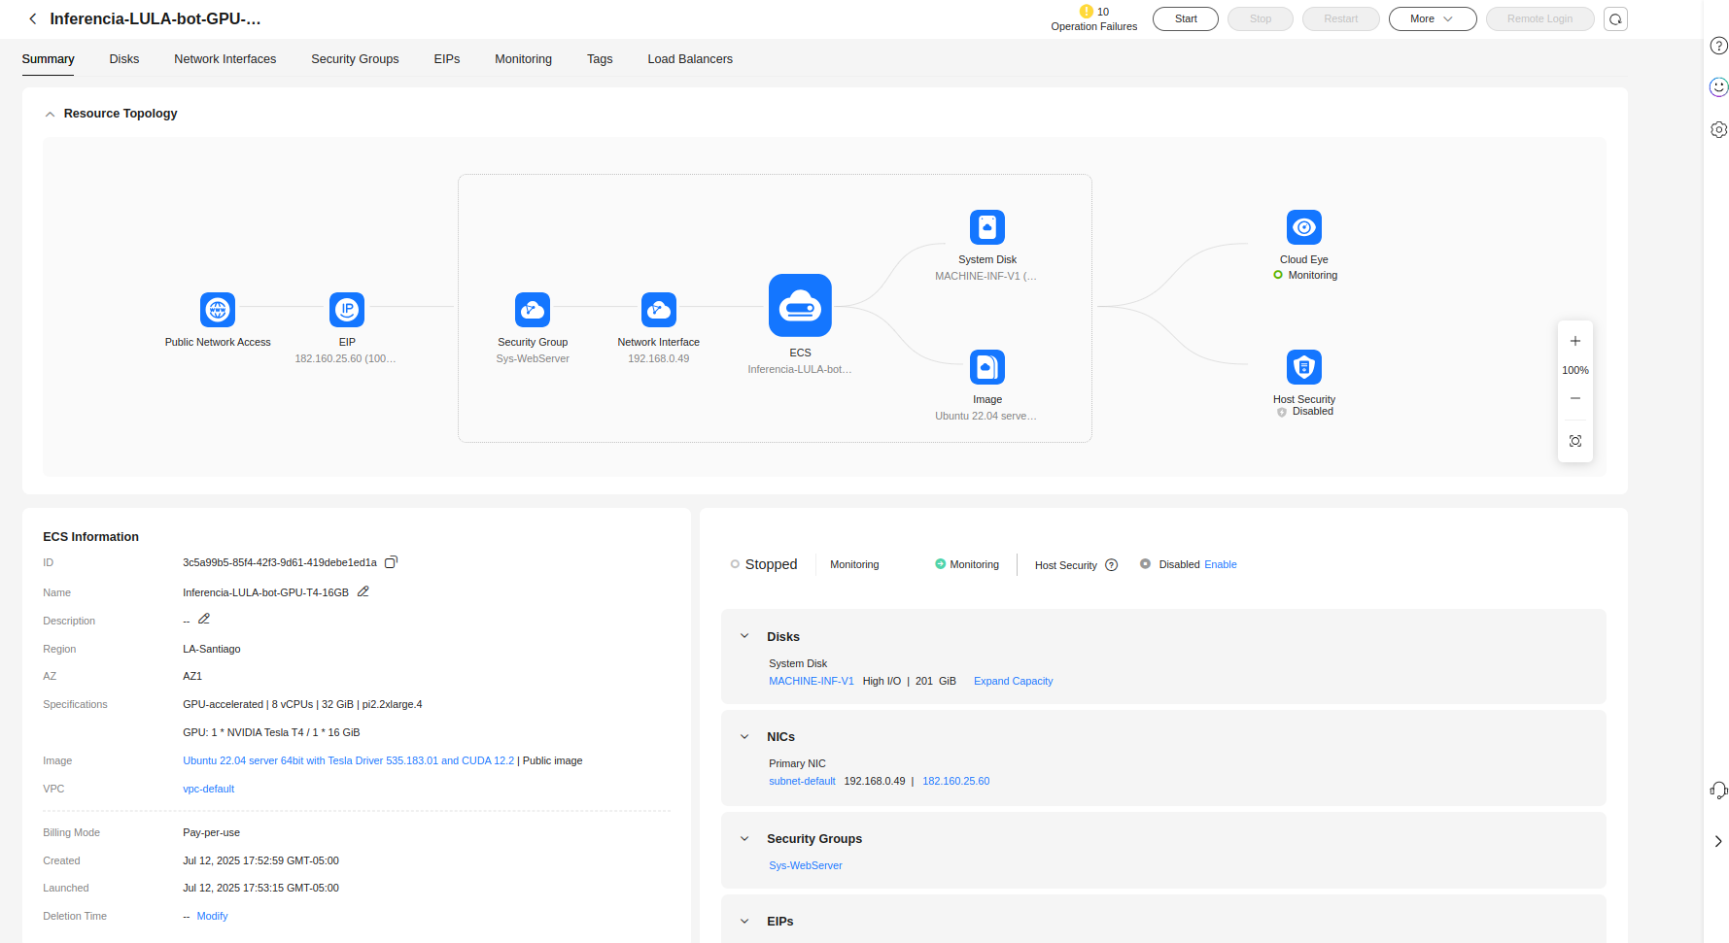Collapse the Disks section
Screen dimensions: 1729x943
click(x=744, y=637)
